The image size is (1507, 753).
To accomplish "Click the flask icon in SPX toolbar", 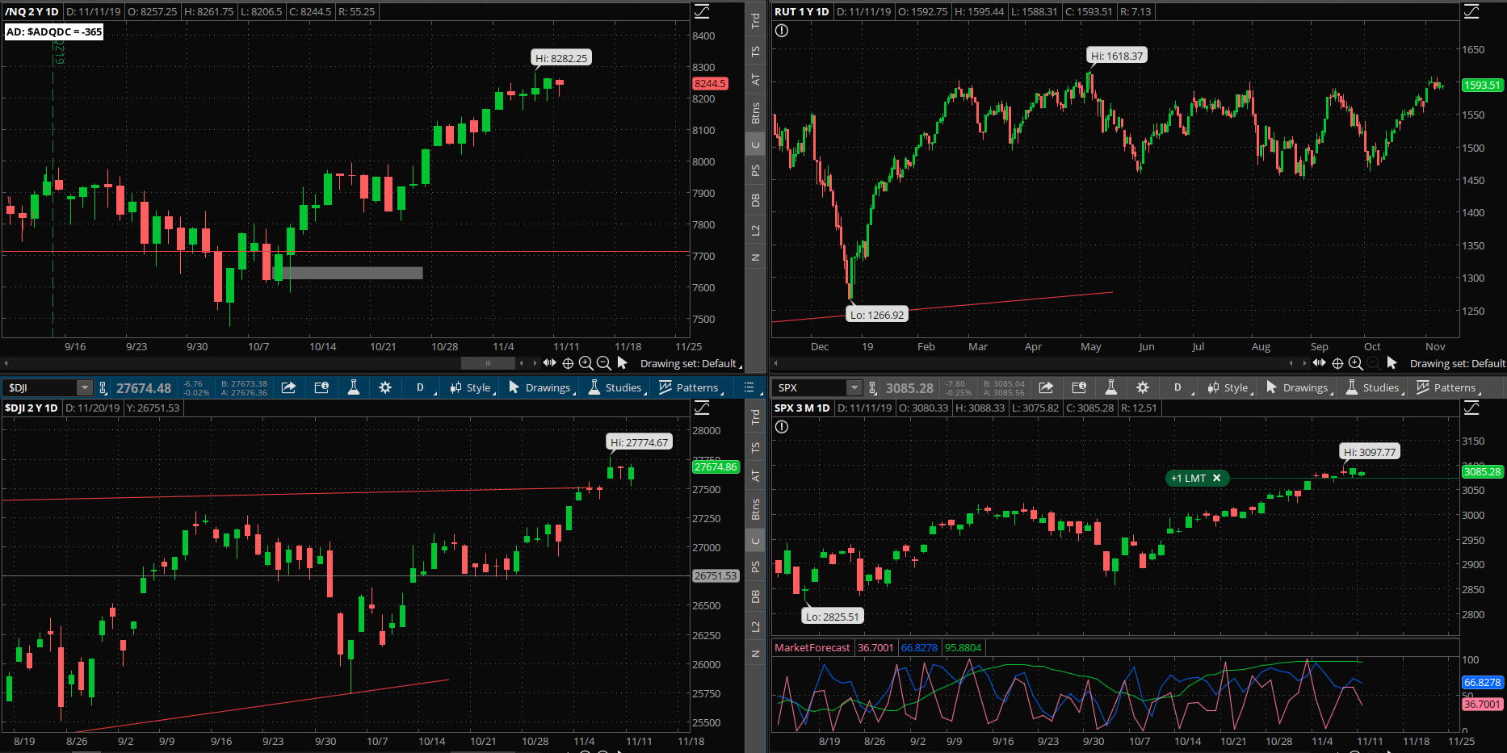I will click(1110, 387).
